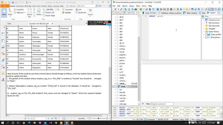The image size is (223, 125).
Task: Click the Free PDF to Word Converter banner
Action: tap(99, 23)
